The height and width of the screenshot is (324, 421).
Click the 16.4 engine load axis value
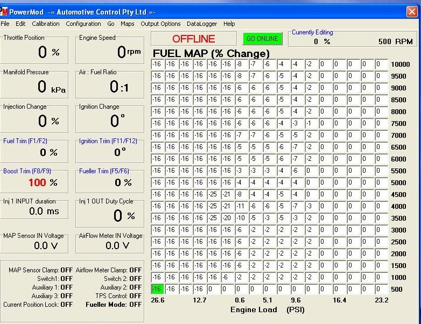click(x=339, y=300)
